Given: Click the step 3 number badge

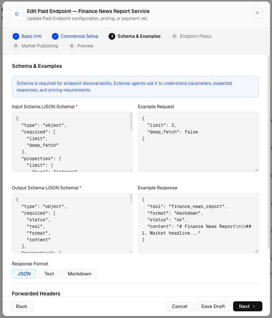Looking at the screenshot, I should pyautogui.click(x=112, y=36).
